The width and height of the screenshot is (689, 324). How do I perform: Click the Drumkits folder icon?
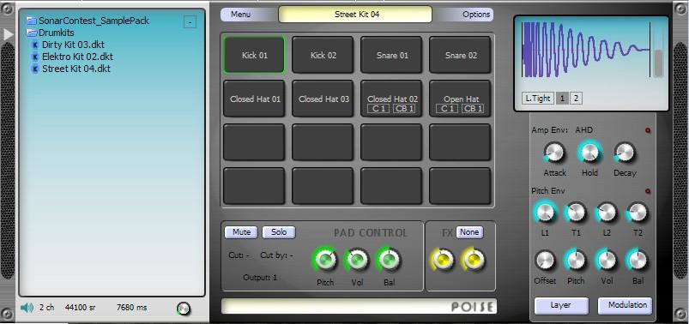point(31,33)
